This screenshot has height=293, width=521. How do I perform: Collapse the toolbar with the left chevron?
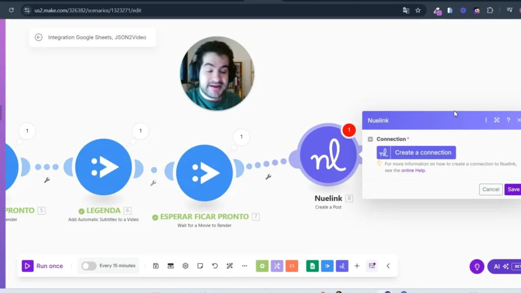click(x=388, y=266)
